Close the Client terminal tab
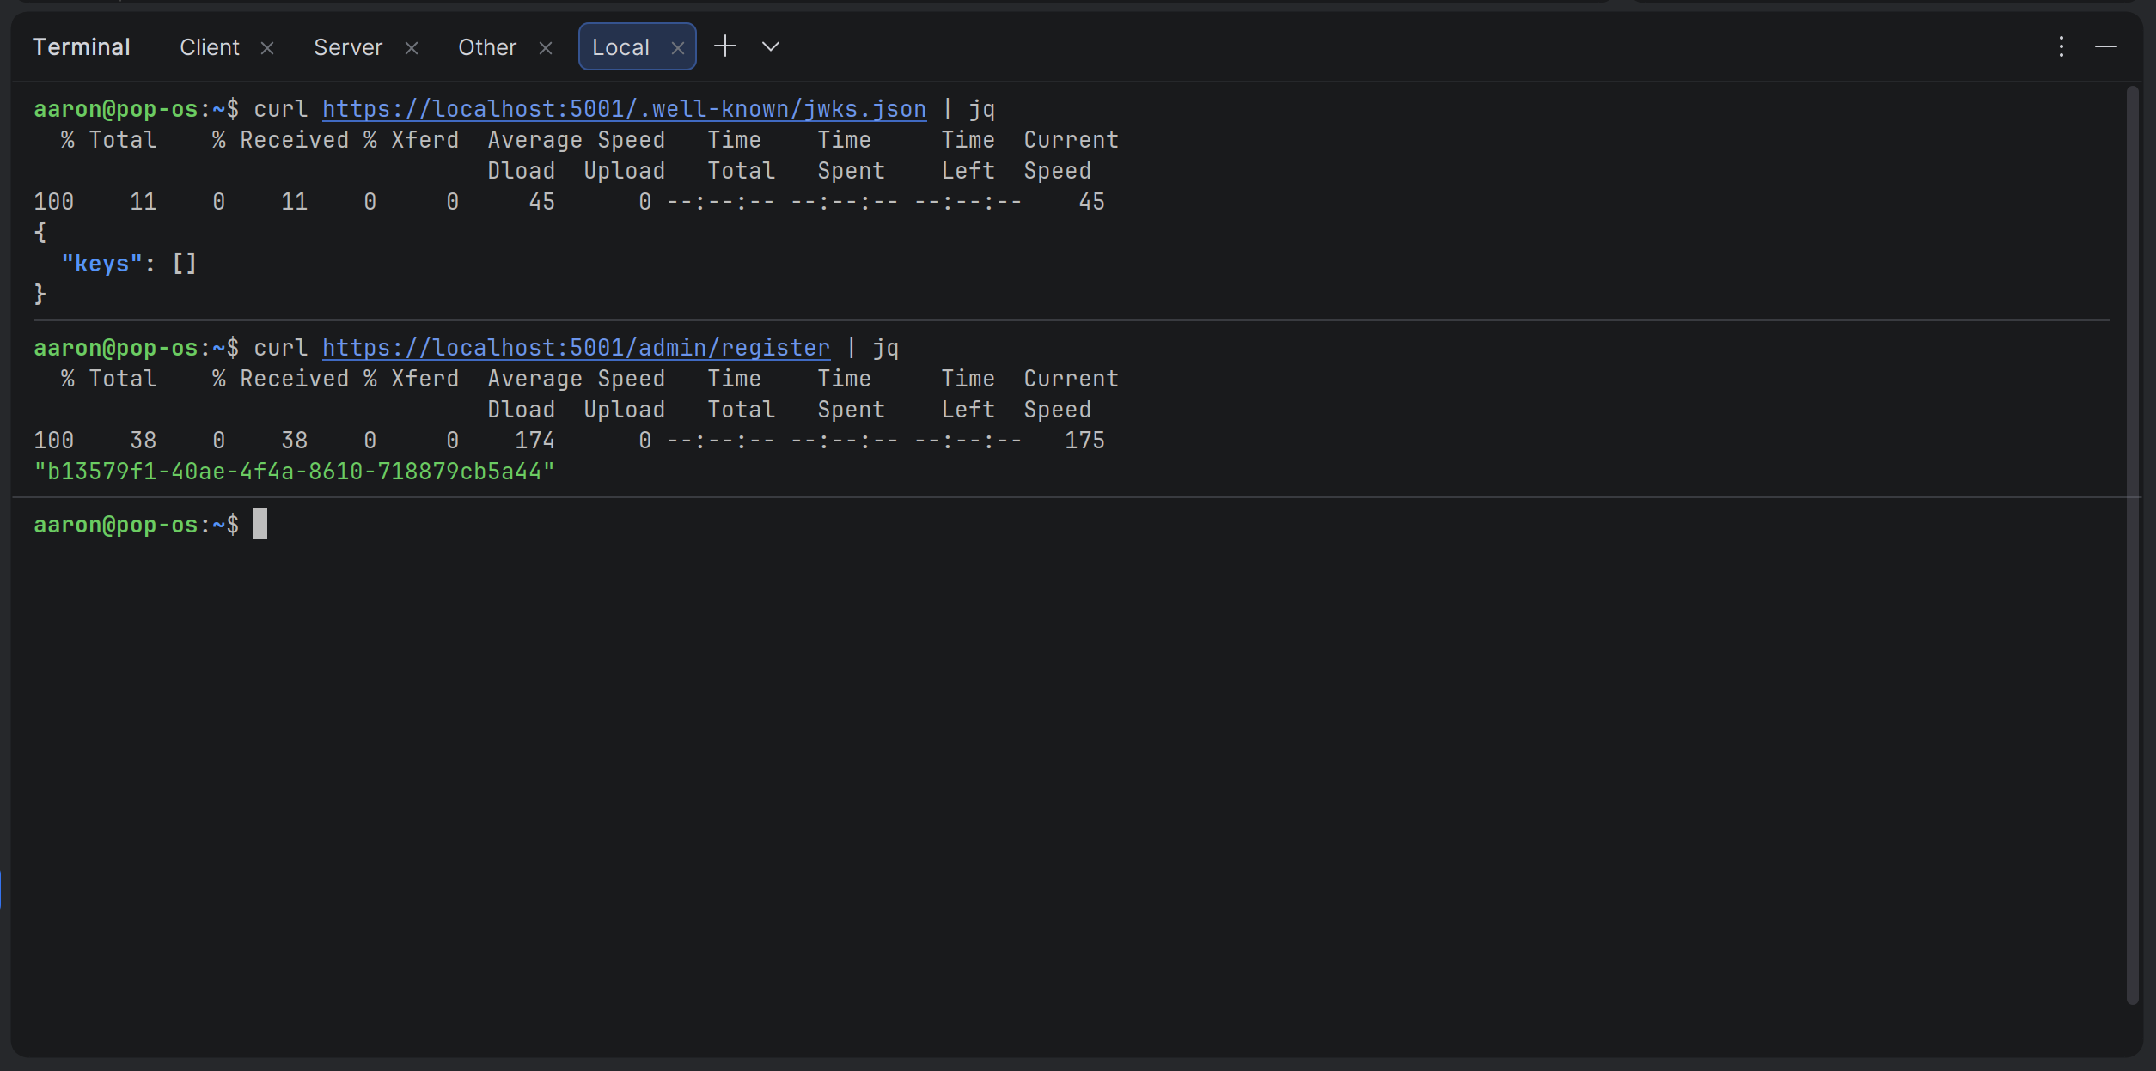2156x1071 pixels. click(x=267, y=48)
